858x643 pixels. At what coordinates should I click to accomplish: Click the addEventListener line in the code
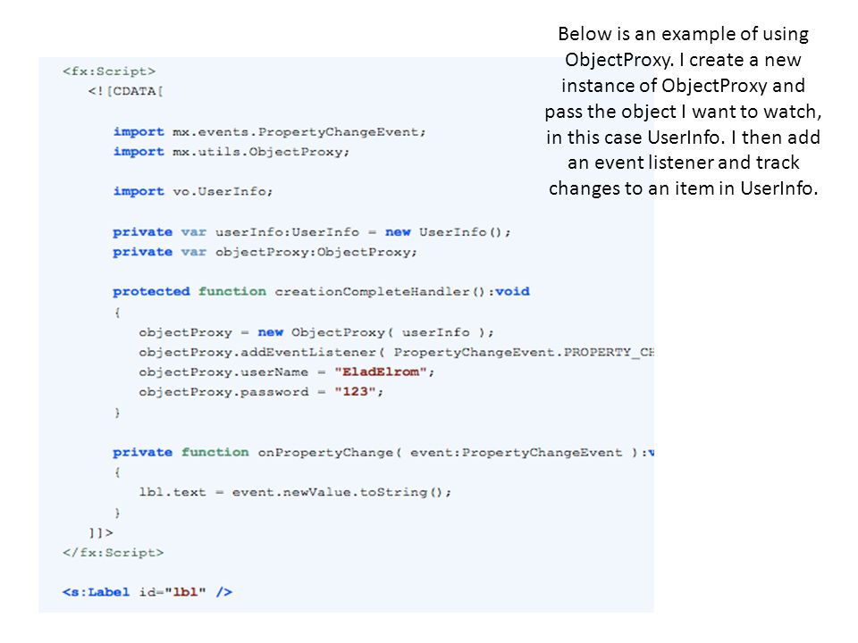[397, 352]
